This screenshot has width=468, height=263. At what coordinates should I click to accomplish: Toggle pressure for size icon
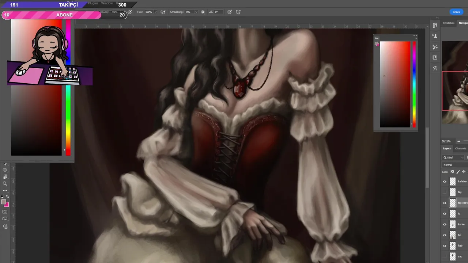point(229,12)
